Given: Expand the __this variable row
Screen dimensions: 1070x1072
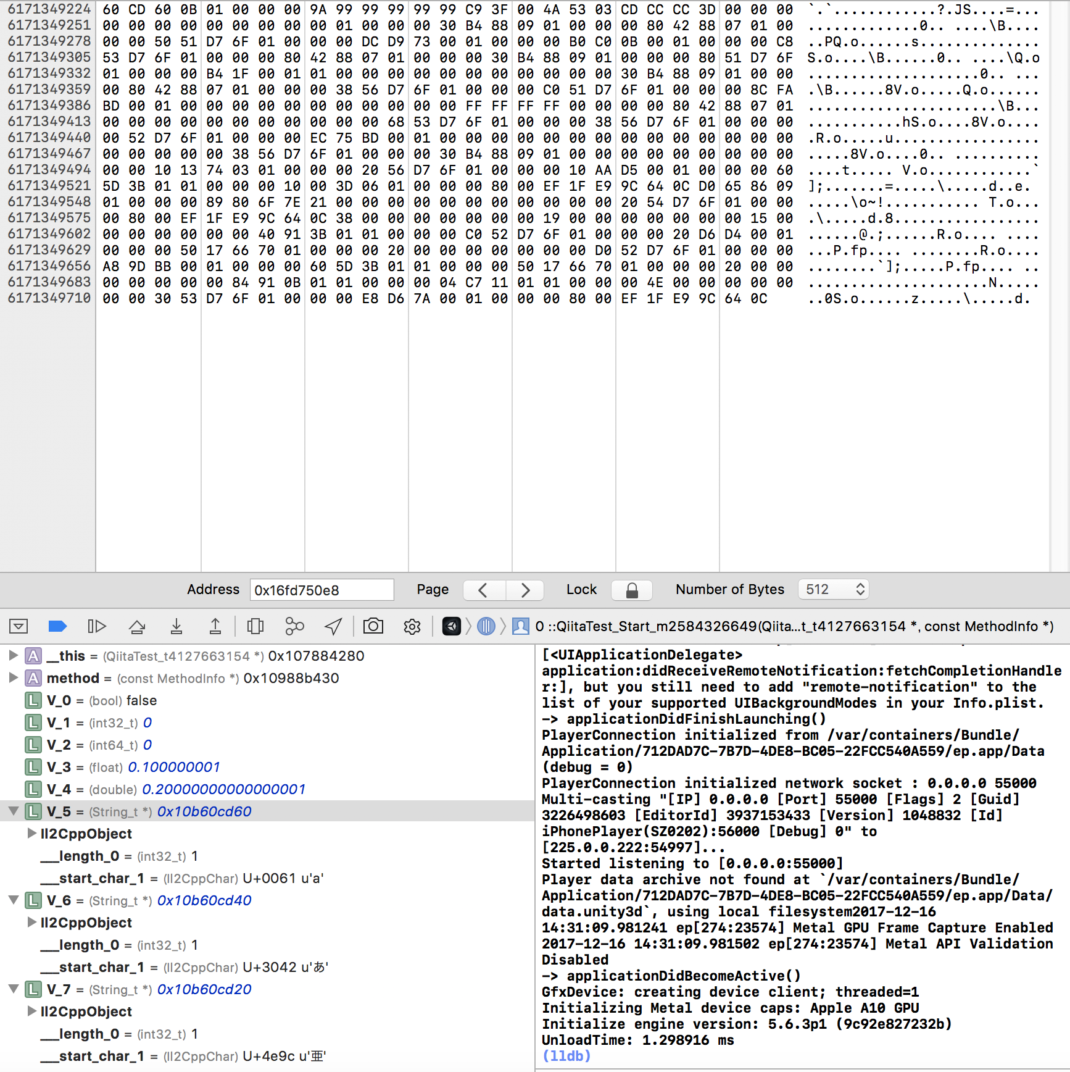Looking at the screenshot, I should [x=13, y=656].
